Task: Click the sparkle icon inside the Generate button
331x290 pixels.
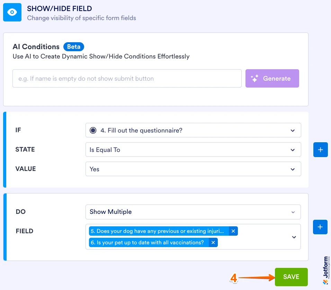Action: 255,78
